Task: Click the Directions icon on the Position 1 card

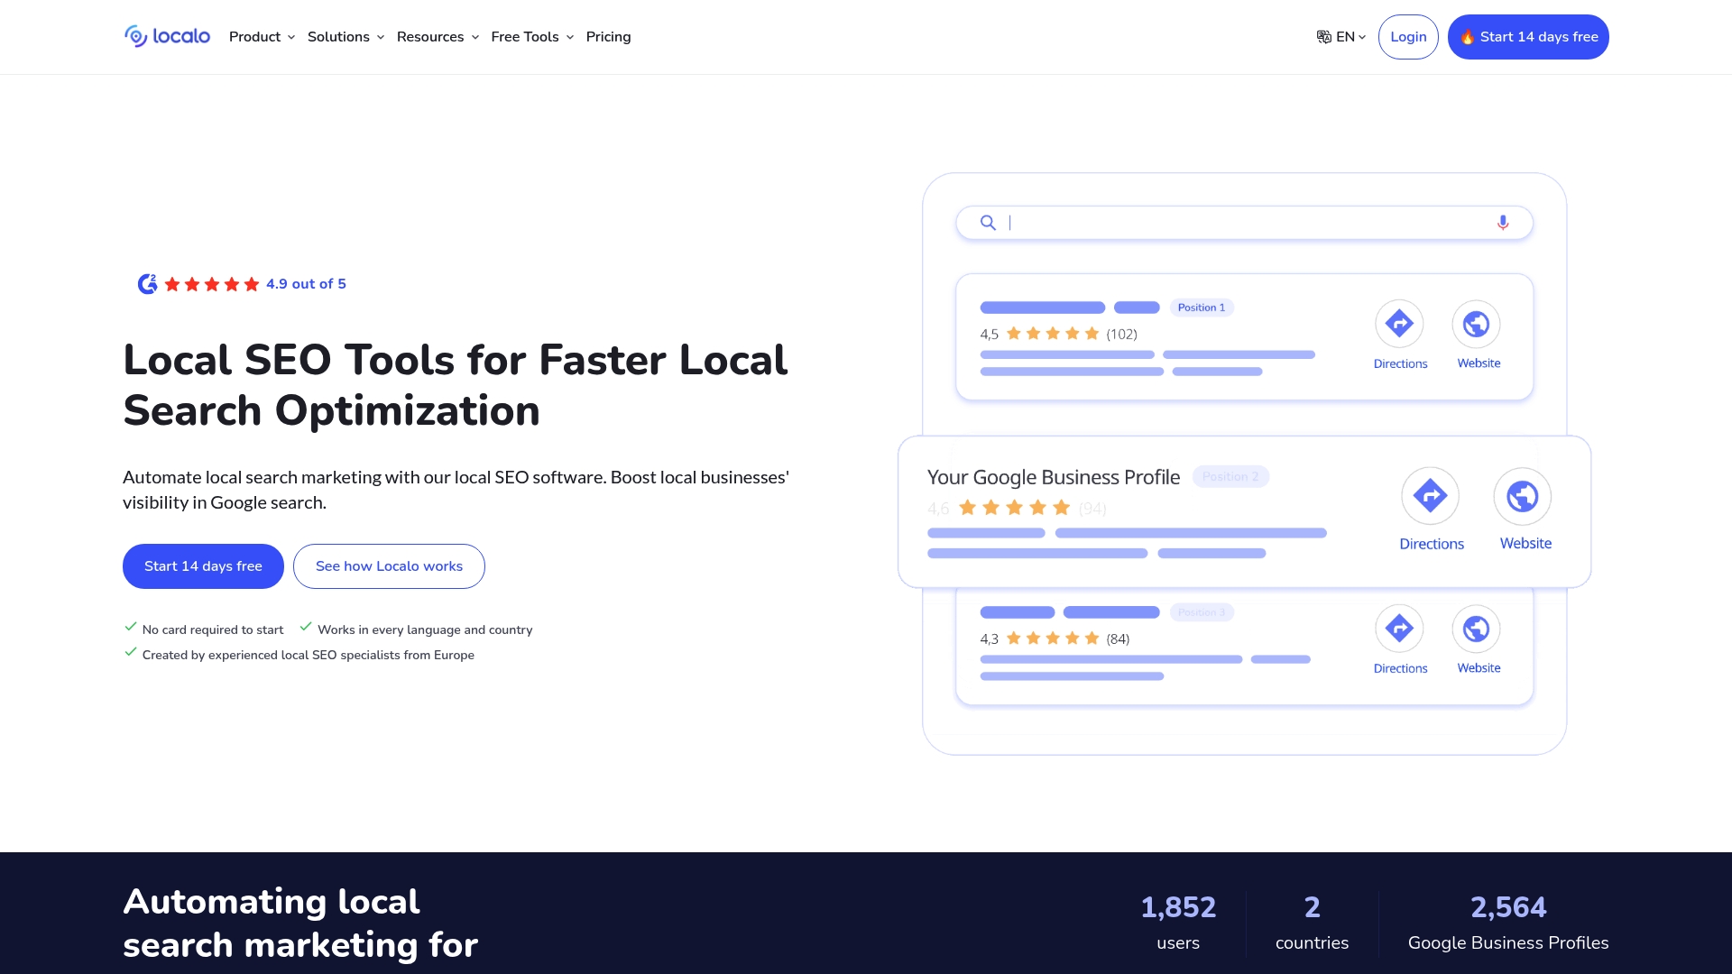Action: tap(1400, 322)
